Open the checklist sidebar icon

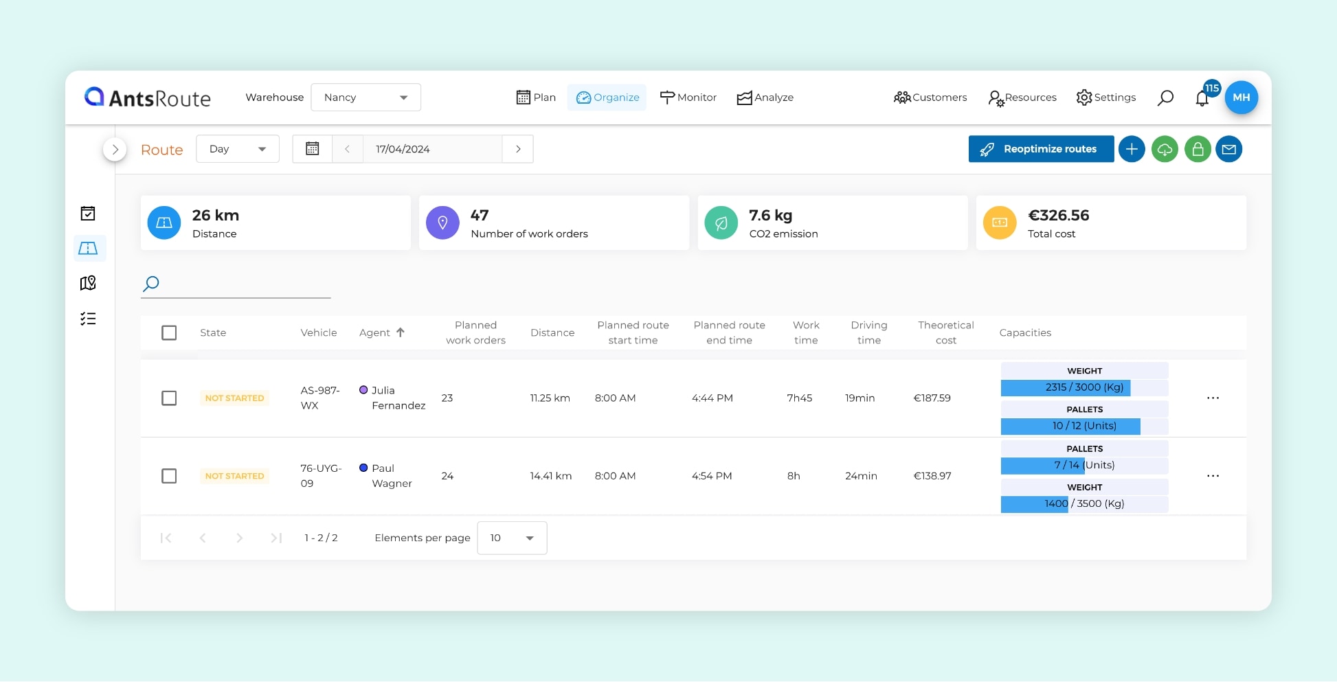tap(88, 319)
